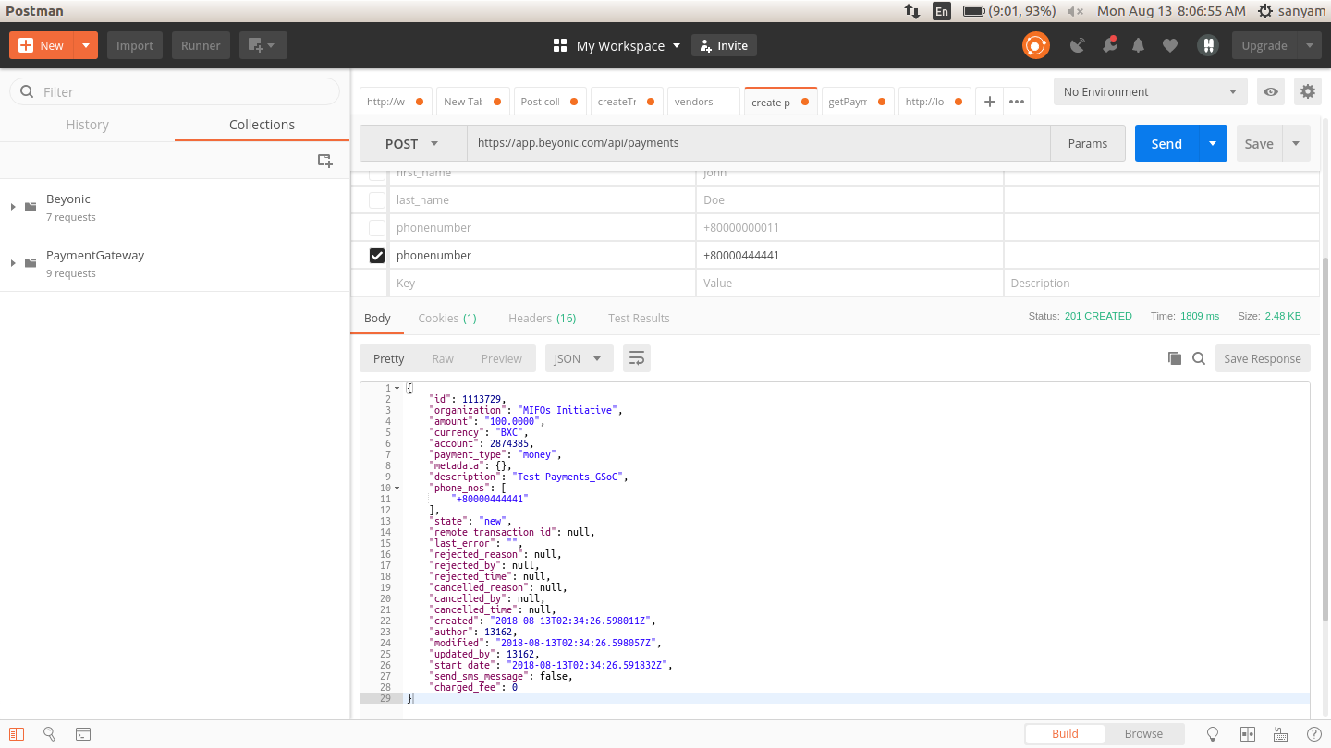The width and height of the screenshot is (1331, 748).
Task: Open the POST method dropdown
Action: pos(413,143)
